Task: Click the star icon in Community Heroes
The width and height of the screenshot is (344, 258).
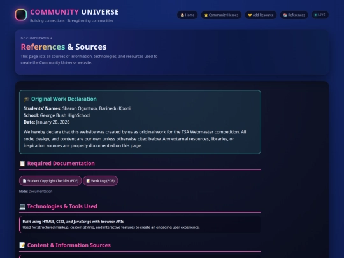Action: (x=206, y=15)
